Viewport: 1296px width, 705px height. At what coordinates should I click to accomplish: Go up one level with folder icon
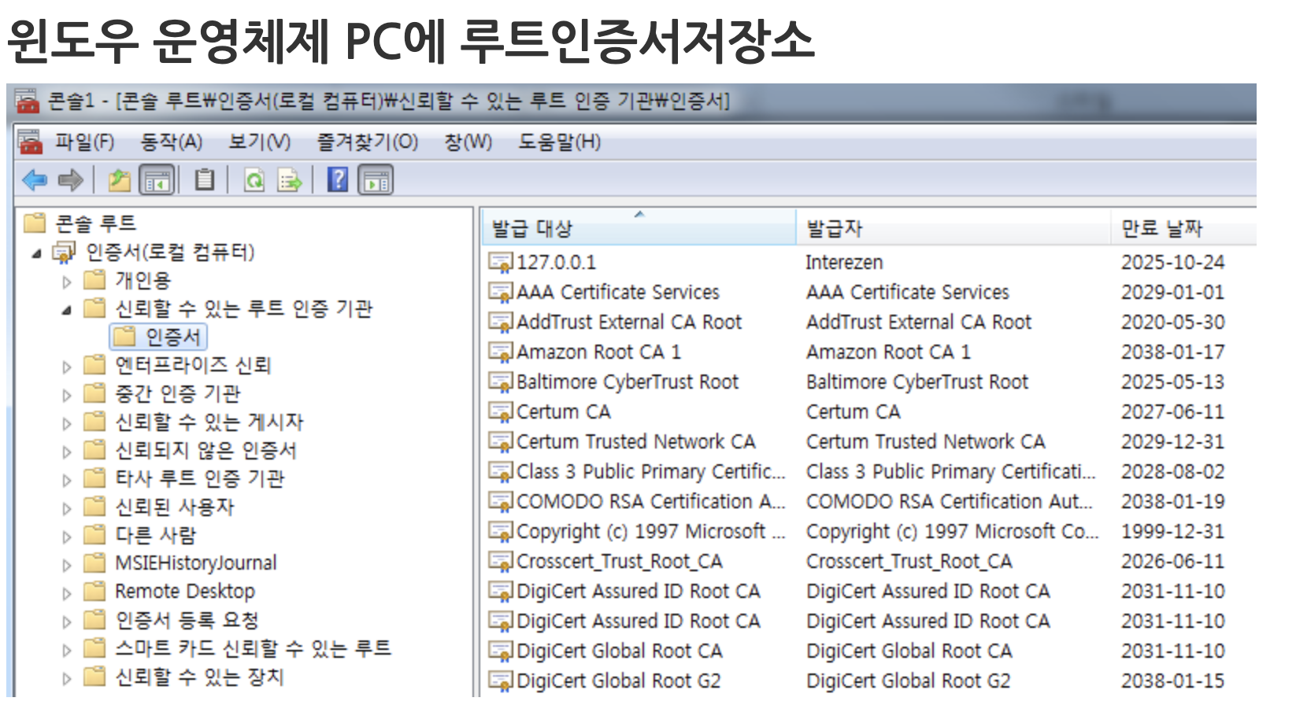119,180
